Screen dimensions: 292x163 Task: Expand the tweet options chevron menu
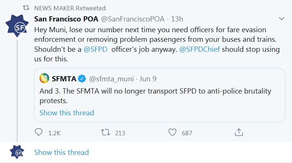282,18
